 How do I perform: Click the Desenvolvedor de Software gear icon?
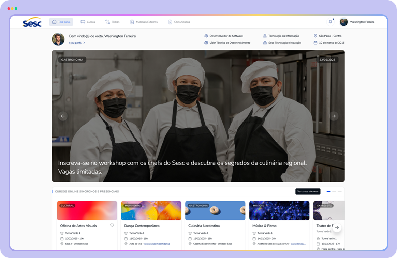coord(206,36)
